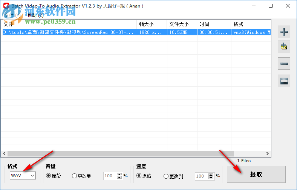Click the scrollbar left arrow

click(x=4, y=154)
